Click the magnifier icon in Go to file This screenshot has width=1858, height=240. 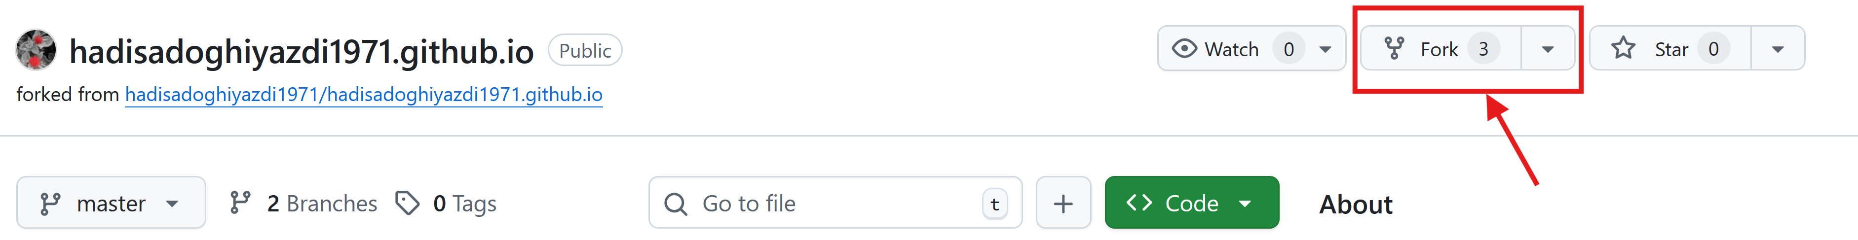pyautogui.click(x=675, y=204)
